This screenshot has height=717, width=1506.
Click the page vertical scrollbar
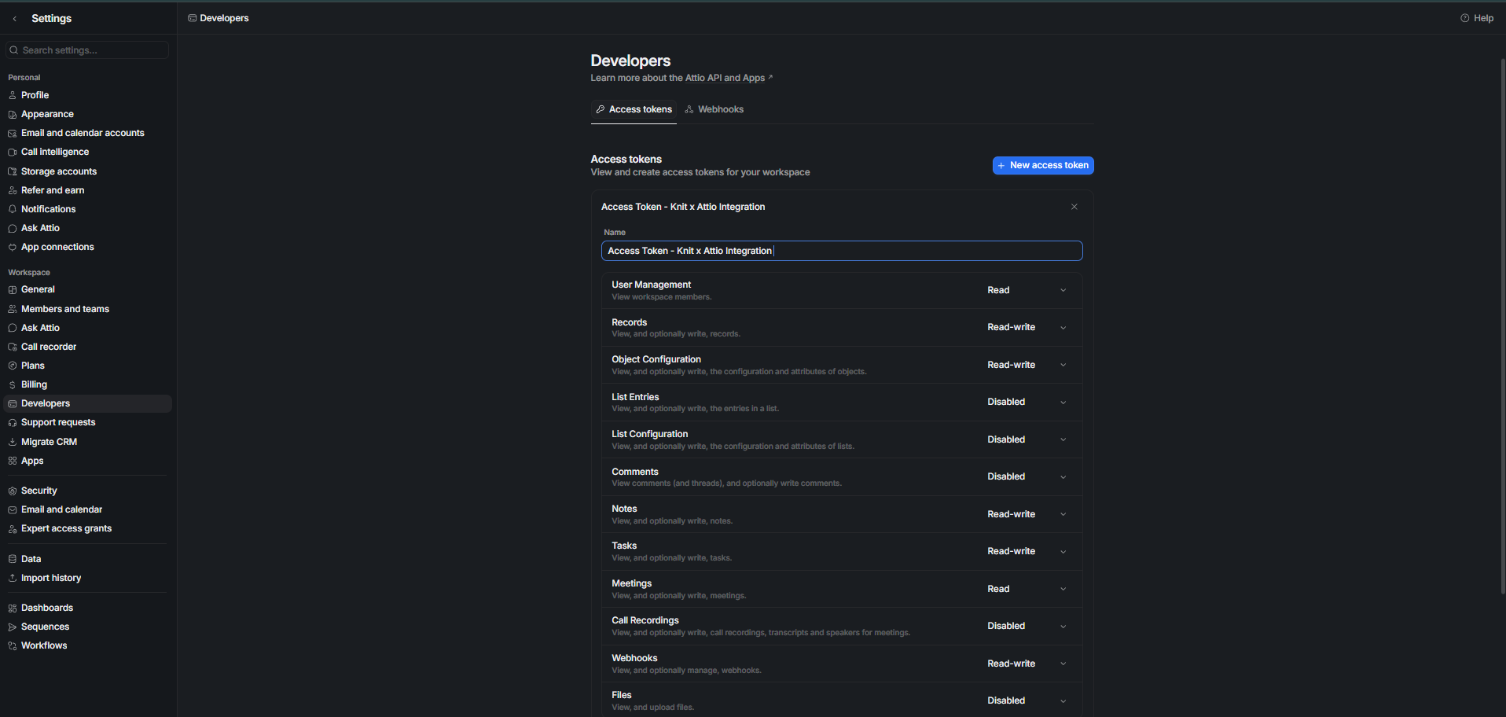[x=1503, y=325]
